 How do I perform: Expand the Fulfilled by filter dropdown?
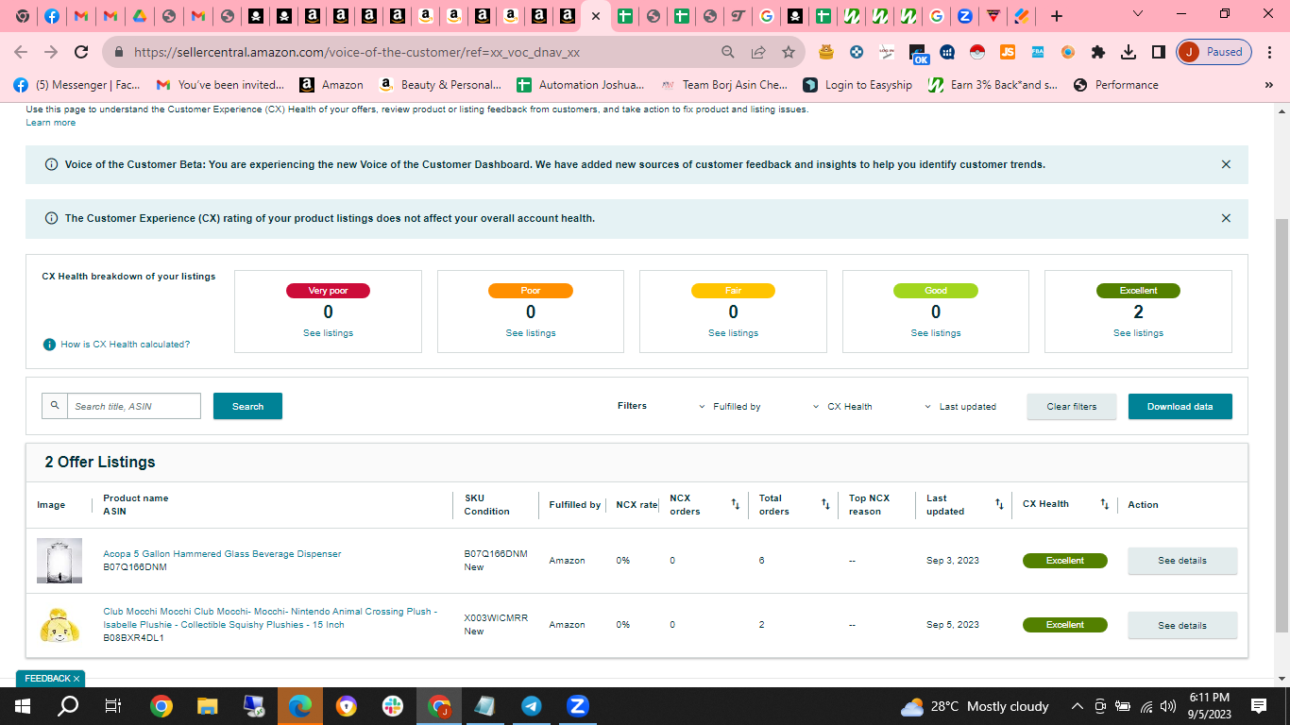pos(729,407)
